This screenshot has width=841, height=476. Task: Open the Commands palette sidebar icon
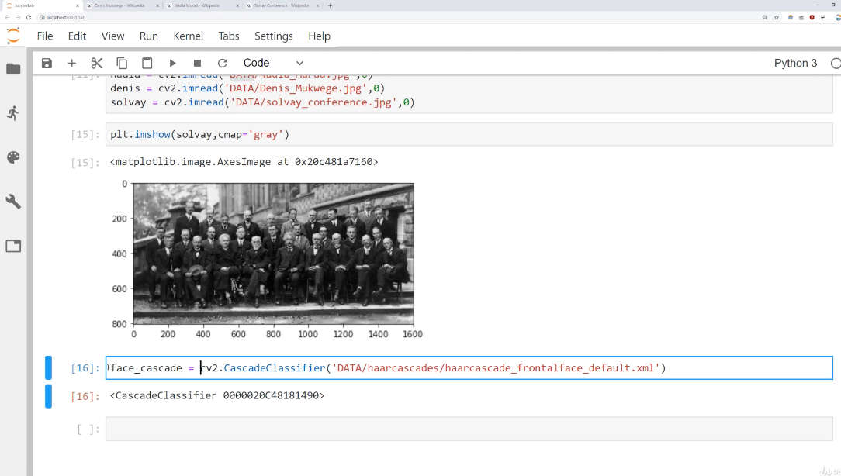coord(13,157)
